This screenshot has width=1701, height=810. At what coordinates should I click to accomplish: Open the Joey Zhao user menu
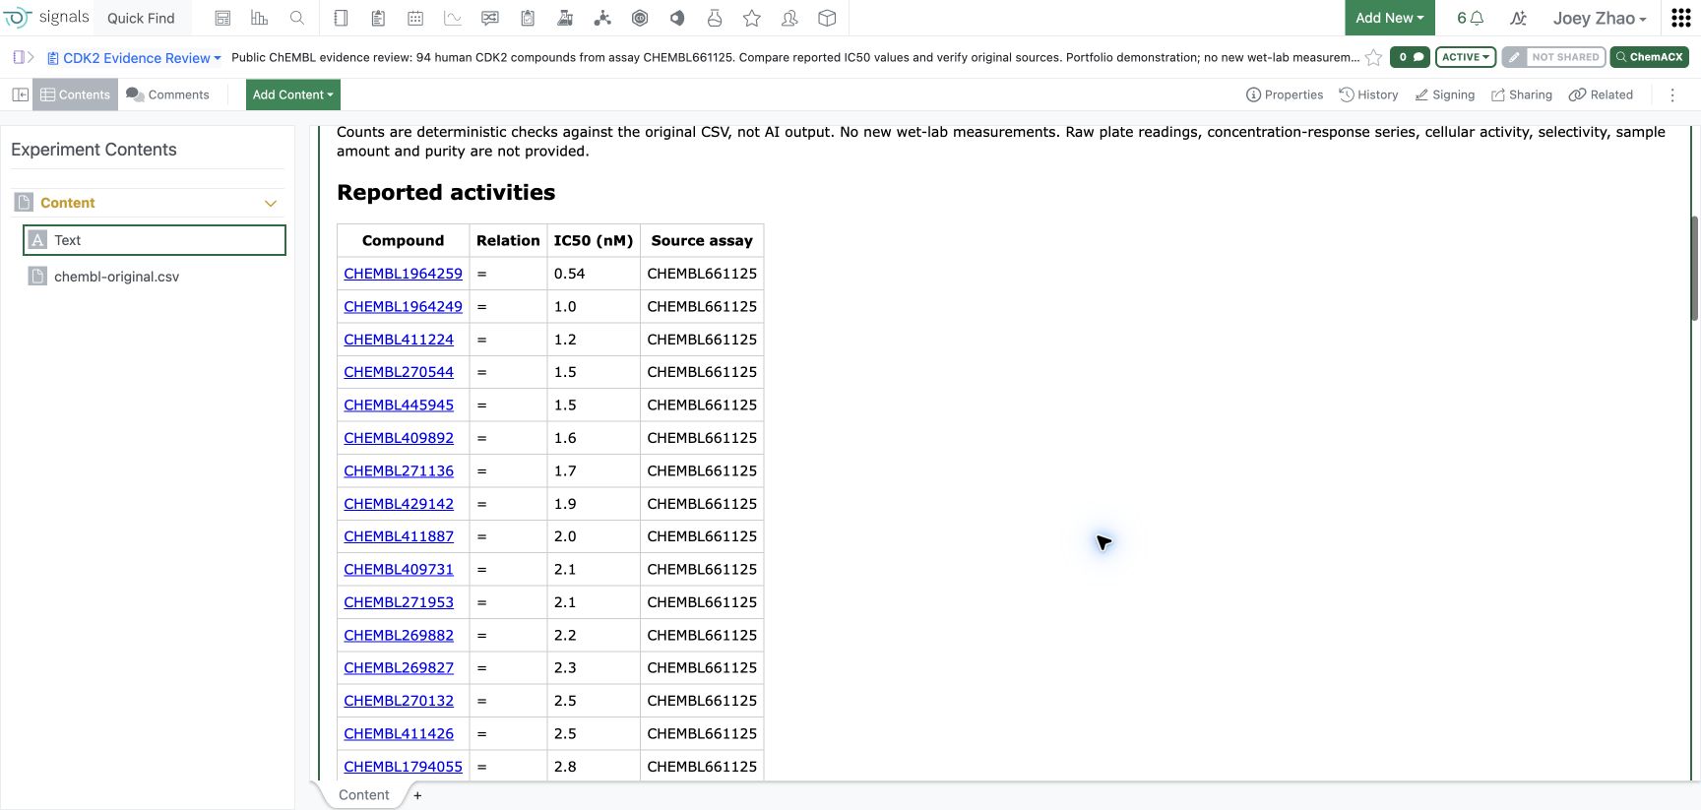coord(1600,18)
